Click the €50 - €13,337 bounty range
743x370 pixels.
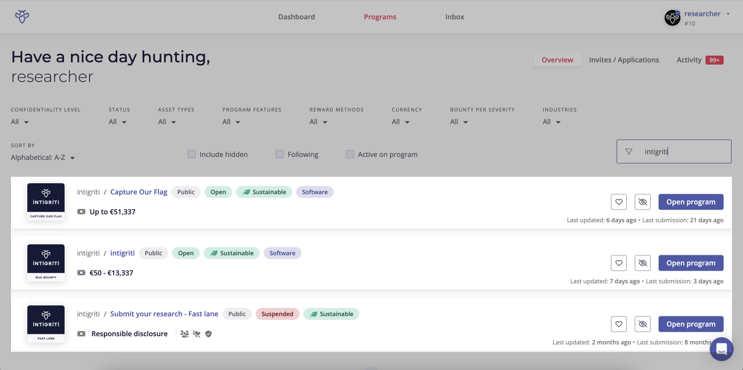pyautogui.click(x=111, y=273)
